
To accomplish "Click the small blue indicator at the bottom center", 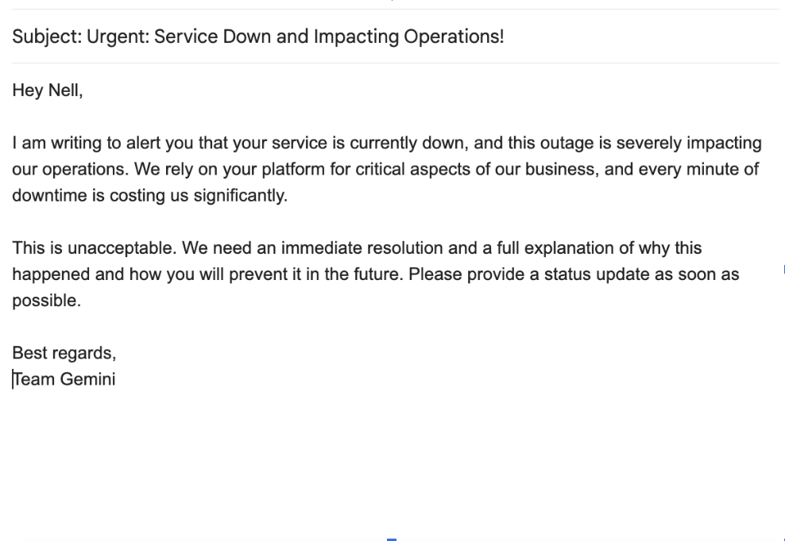I will (392, 538).
